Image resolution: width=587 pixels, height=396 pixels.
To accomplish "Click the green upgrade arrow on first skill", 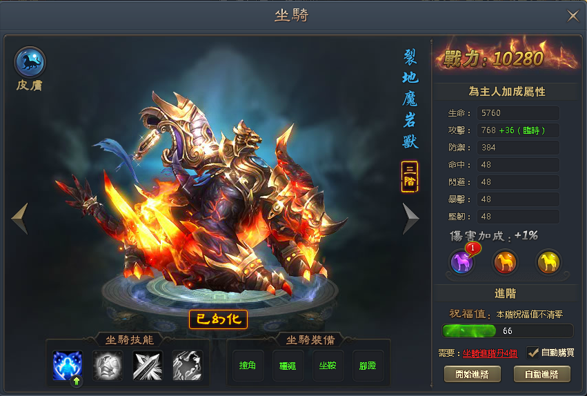I will (77, 382).
